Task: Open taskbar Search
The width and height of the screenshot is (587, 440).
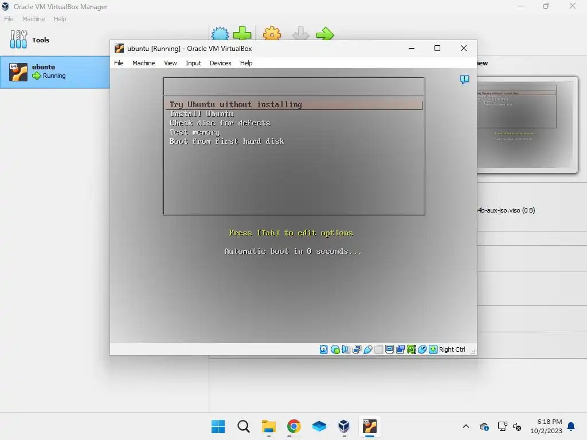Action: coord(243,426)
